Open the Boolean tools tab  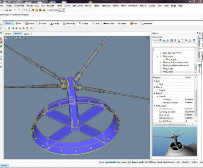(x=30, y=24)
